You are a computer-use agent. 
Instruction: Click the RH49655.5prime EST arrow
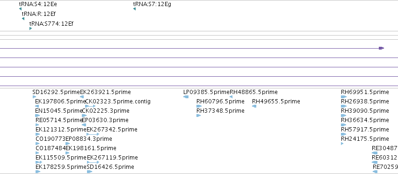tap(254, 106)
